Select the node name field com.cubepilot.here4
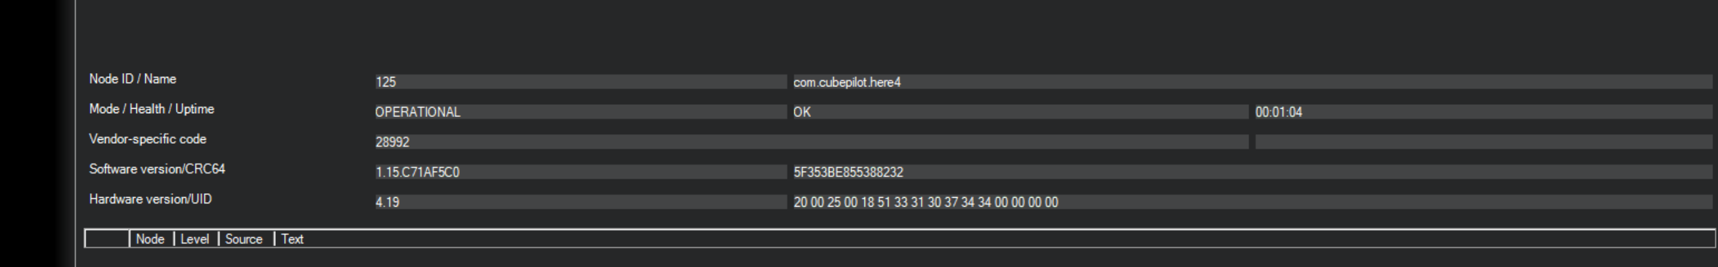This screenshot has width=1718, height=267. pyautogui.click(x=1251, y=82)
